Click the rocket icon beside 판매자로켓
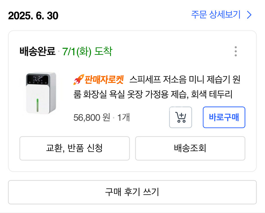The image size is (265, 213). pyautogui.click(x=78, y=80)
